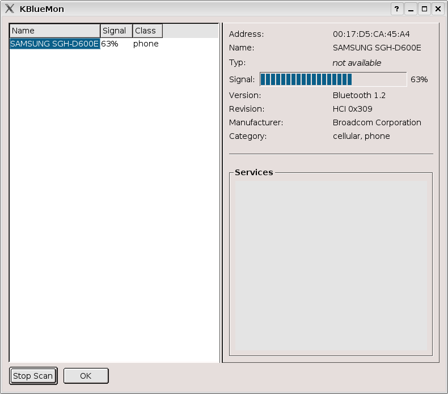
Task: Click the Name value SAMSUNG SGH-D600E in details
Action: [x=377, y=48]
